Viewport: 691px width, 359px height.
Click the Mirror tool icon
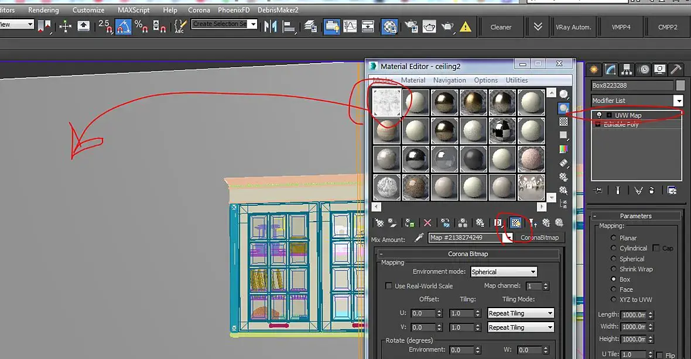[x=271, y=26]
